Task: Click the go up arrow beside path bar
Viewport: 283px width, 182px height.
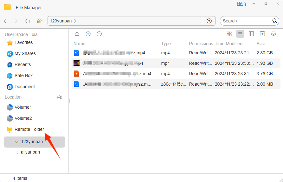Action: (x=209, y=21)
